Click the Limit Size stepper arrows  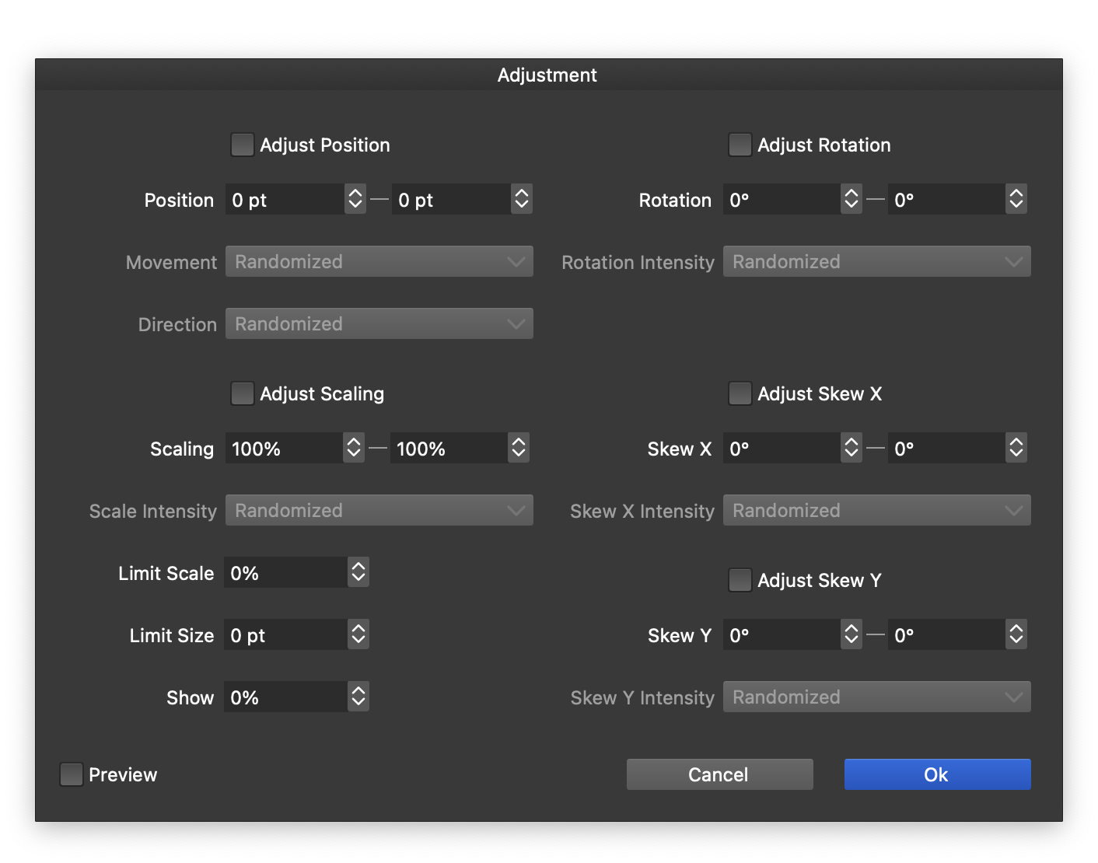(358, 635)
